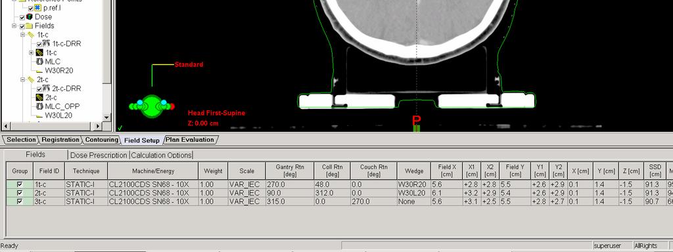Click the Dose cube icon in tree
The width and height of the screenshot is (673, 252).
(x=29, y=16)
